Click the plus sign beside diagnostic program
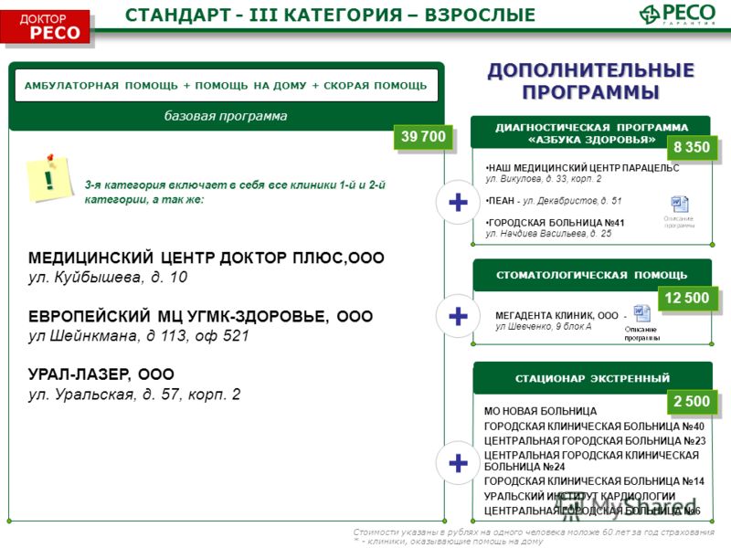This screenshot has height=548, width=731. pos(458,202)
